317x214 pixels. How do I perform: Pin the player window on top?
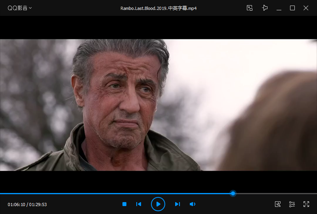click(265, 8)
